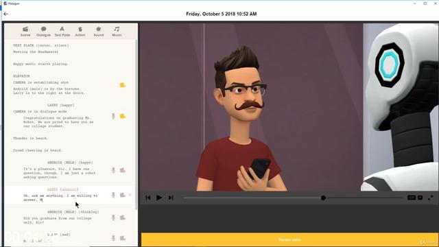This screenshot has width=439, height=247.
Task: Record voice for 'It's a pleasure' dialogue
Action: coord(113,170)
